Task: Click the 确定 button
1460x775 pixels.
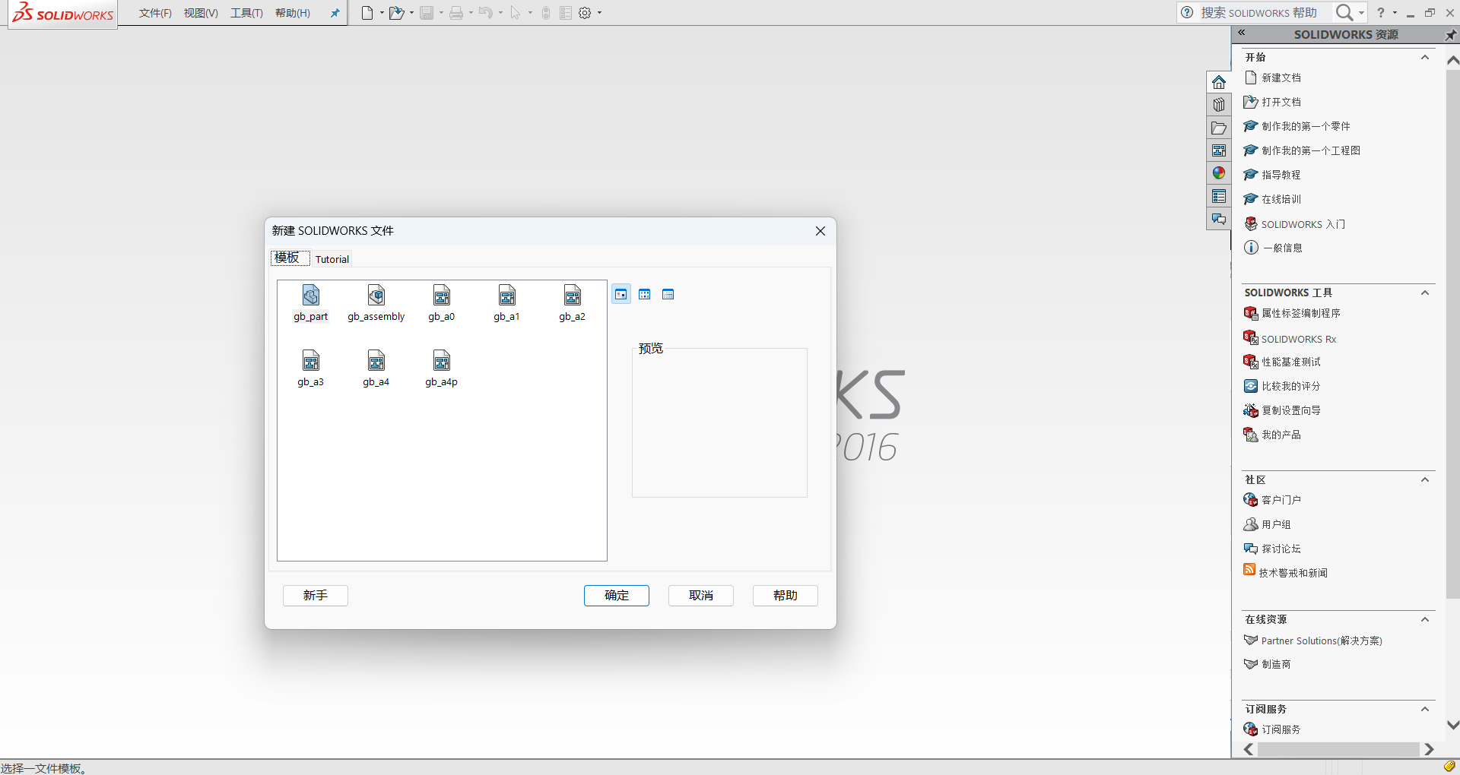Action: (x=617, y=596)
